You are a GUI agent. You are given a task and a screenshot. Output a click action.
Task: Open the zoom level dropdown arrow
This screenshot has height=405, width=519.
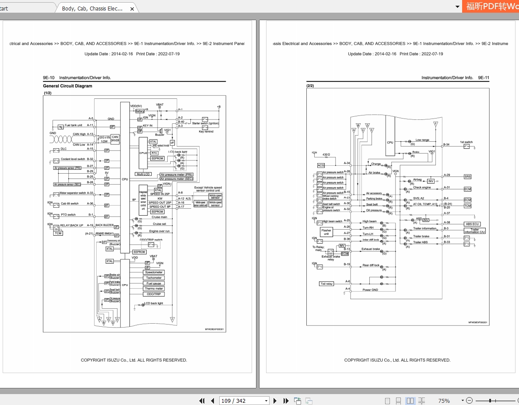pyautogui.click(x=463, y=401)
